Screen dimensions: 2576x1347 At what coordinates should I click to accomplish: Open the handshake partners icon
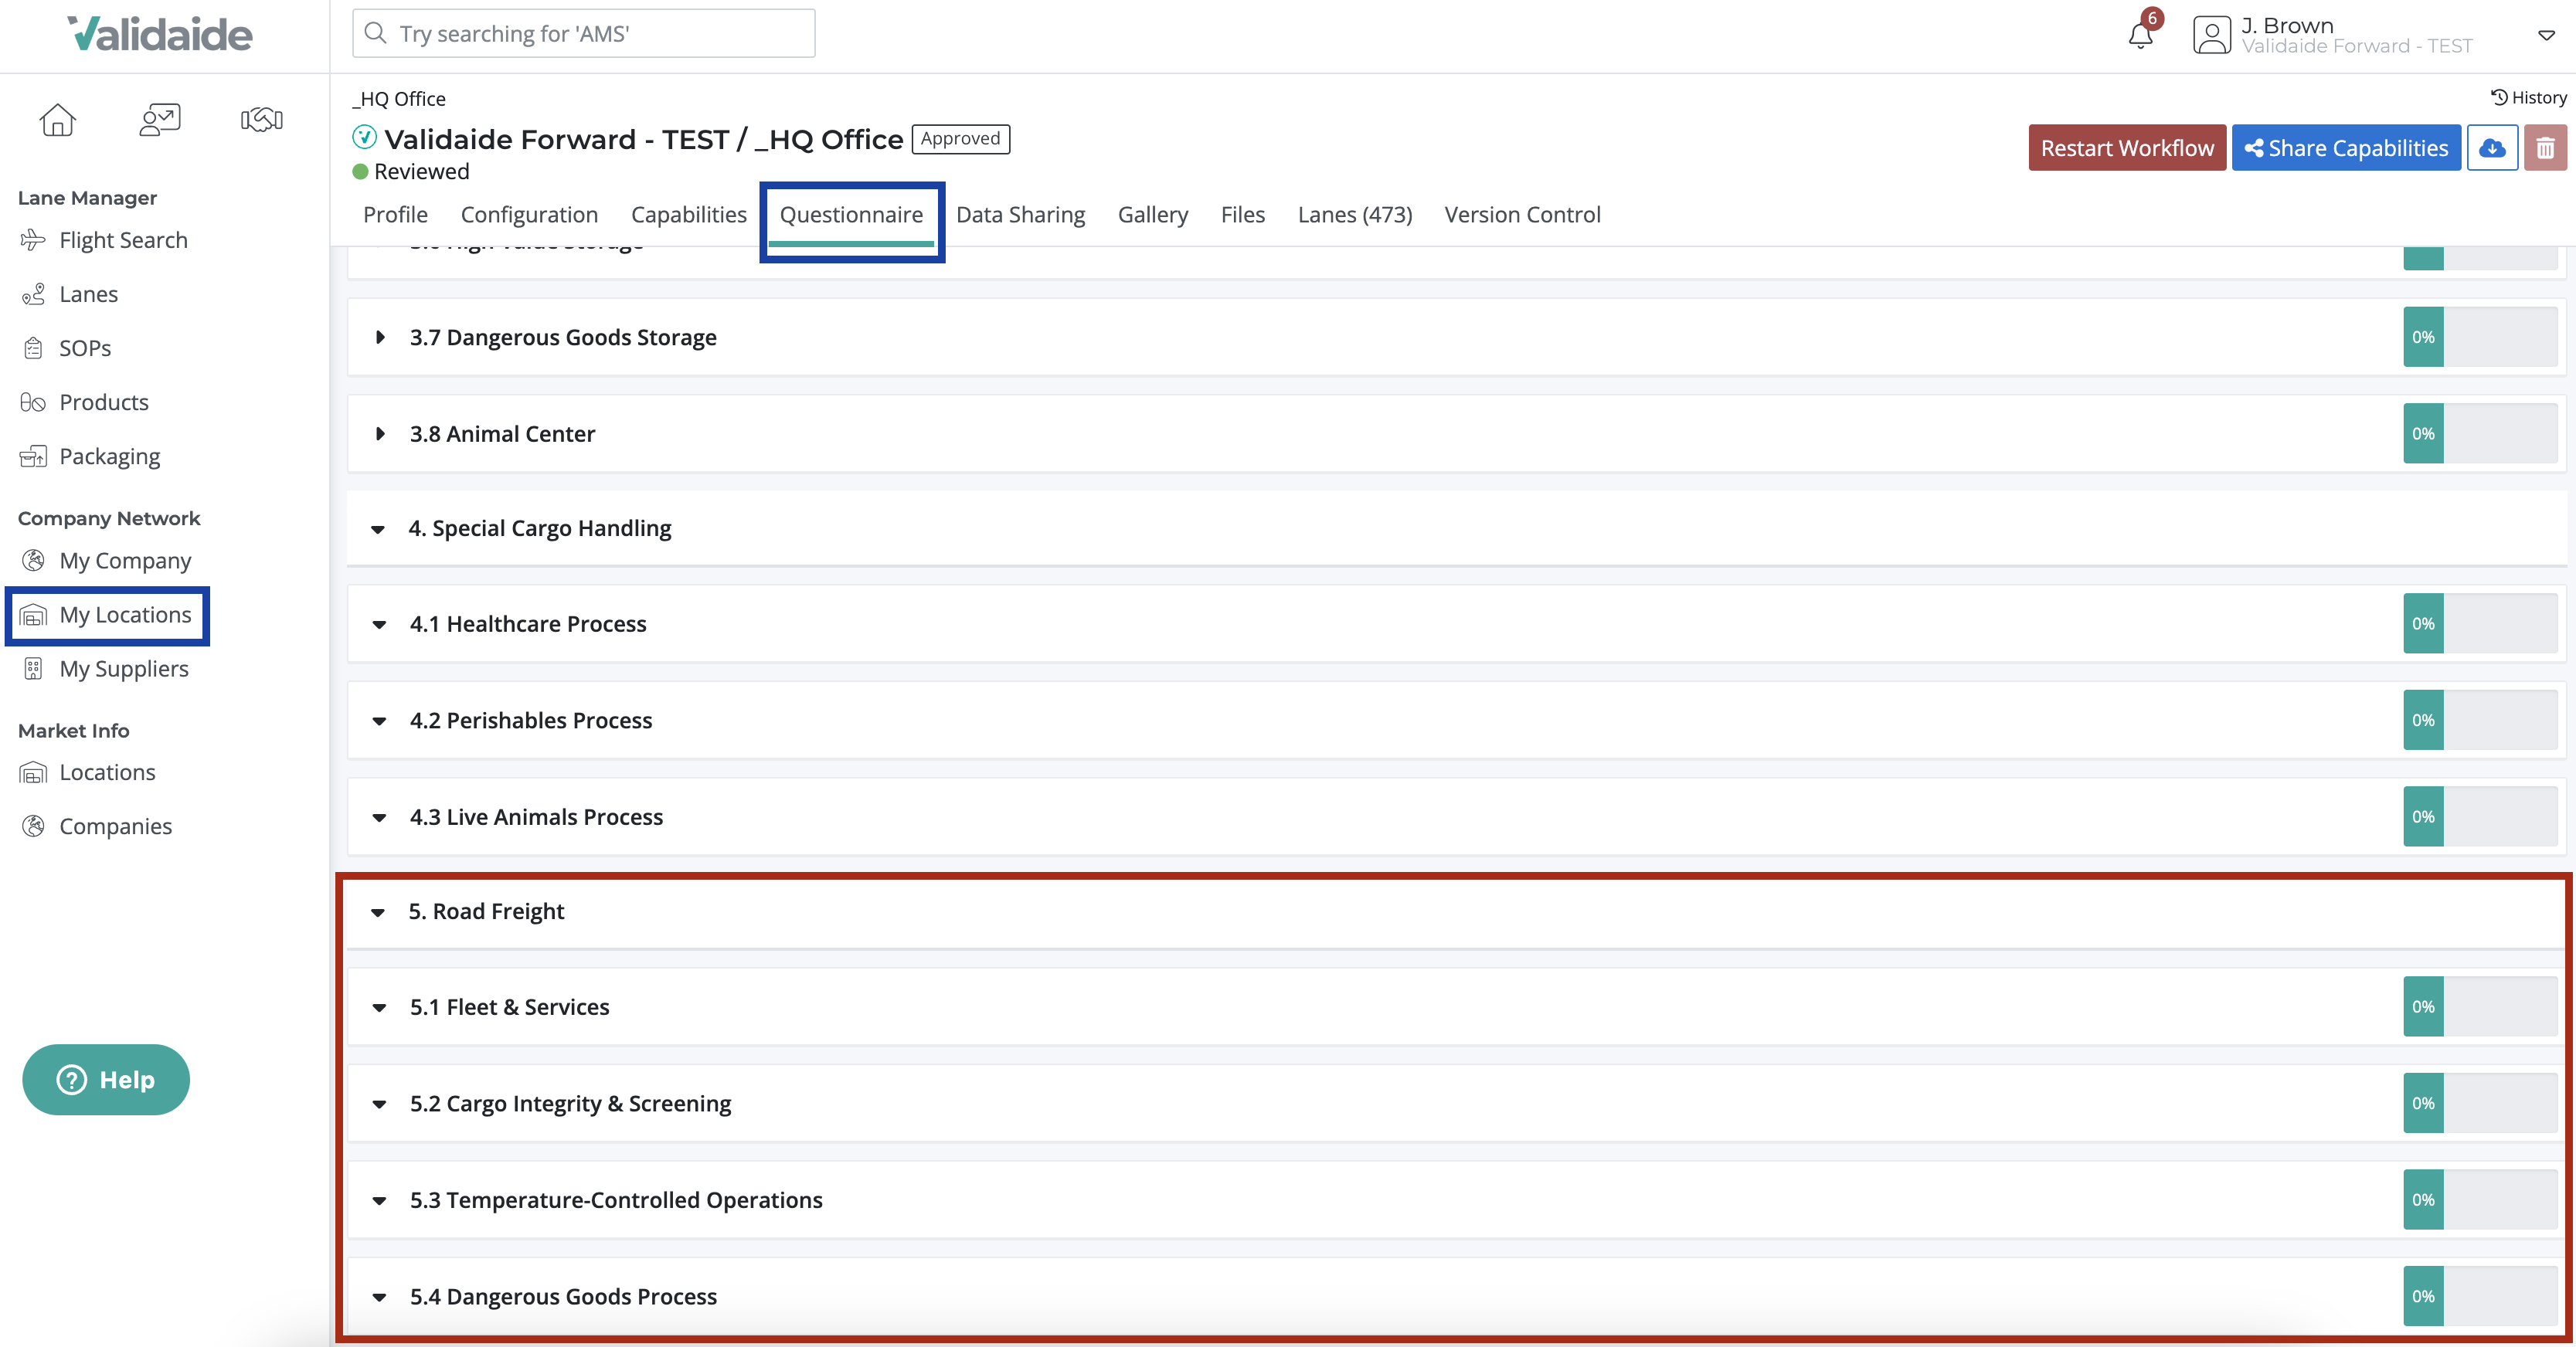262,120
